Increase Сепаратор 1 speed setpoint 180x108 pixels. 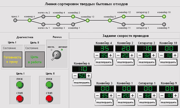[154, 95]
